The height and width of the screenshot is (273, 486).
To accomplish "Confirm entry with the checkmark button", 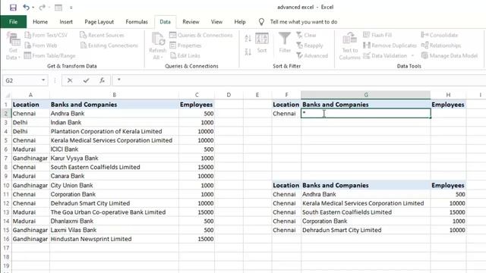I will coord(86,80).
